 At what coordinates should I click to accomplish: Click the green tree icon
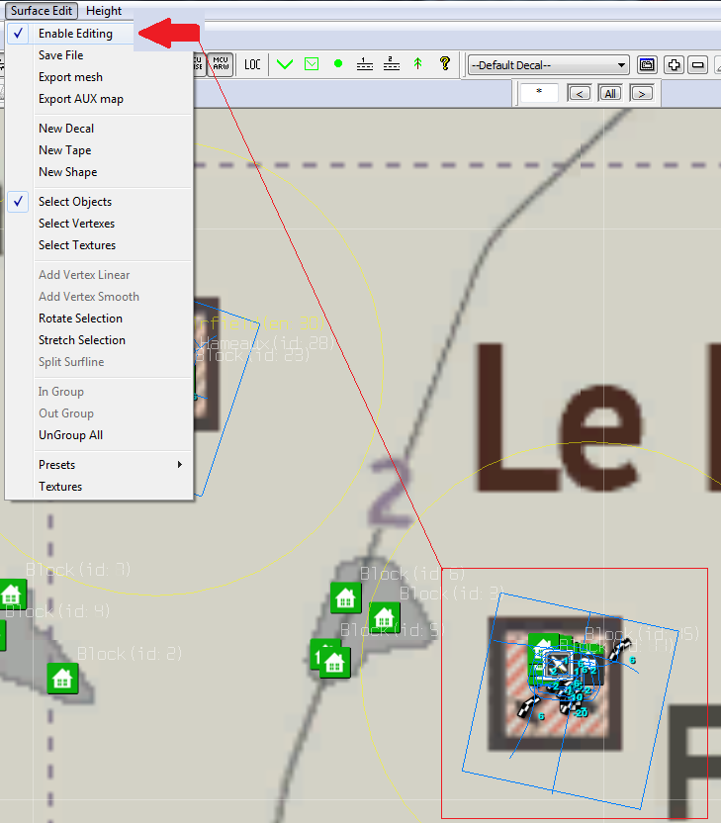417,63
